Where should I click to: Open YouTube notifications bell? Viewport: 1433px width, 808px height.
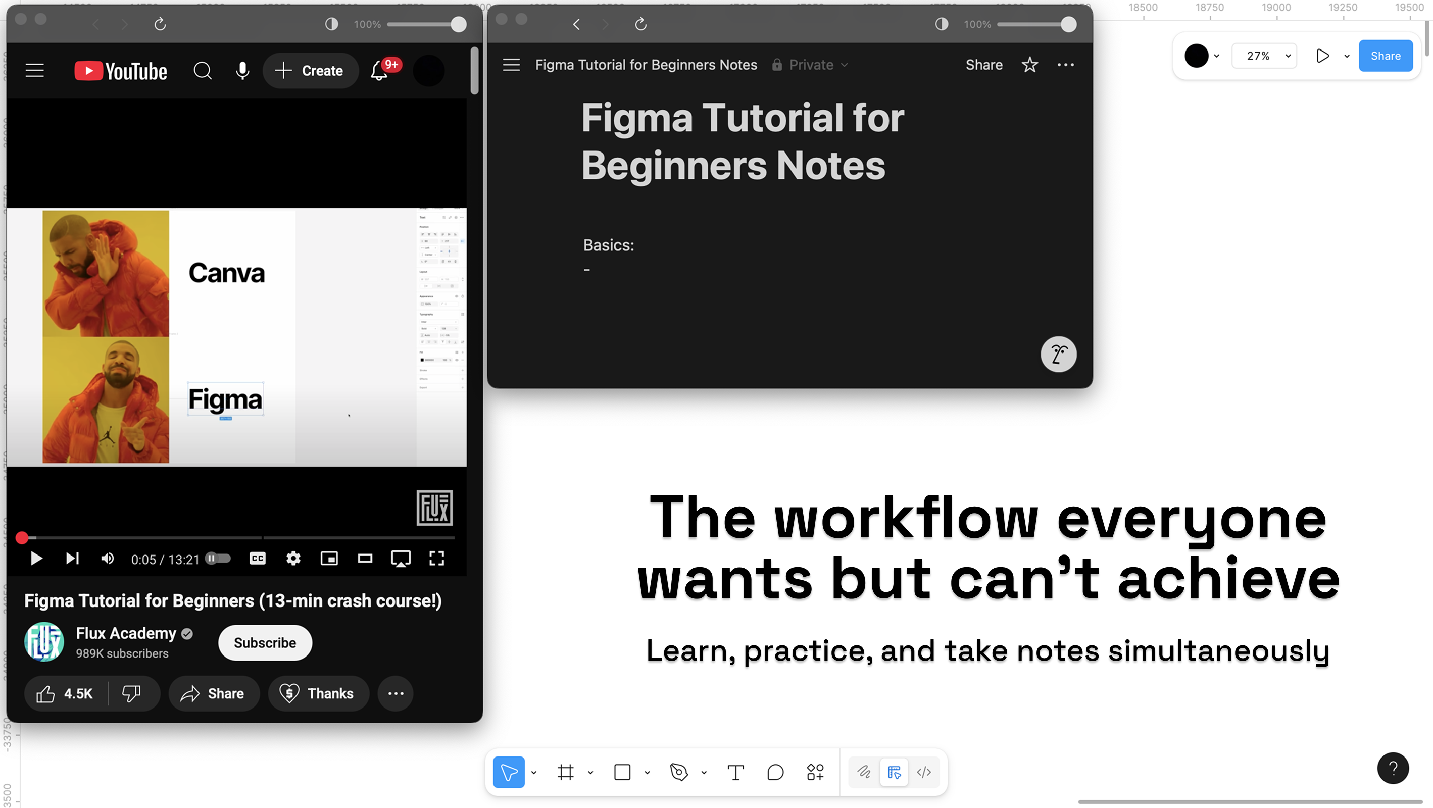379,71
